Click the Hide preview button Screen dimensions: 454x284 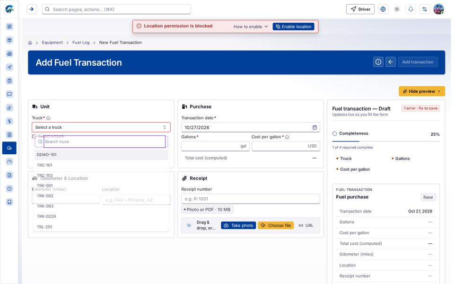click(422, 91)
